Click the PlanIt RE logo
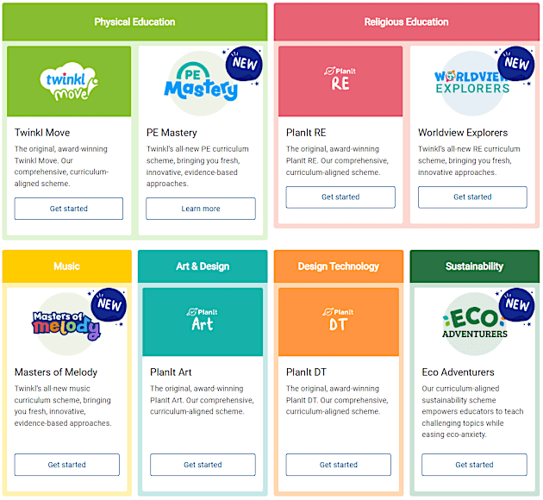Screen dimensions: 543x500 tap(340, 79)
